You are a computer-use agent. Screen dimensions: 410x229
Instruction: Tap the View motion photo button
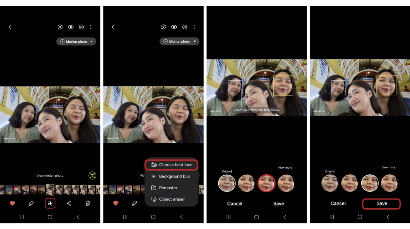tap(50, 176)
